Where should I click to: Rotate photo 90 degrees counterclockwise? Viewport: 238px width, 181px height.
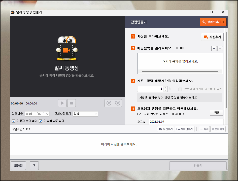pyautogui.click(x=117, y=103)
